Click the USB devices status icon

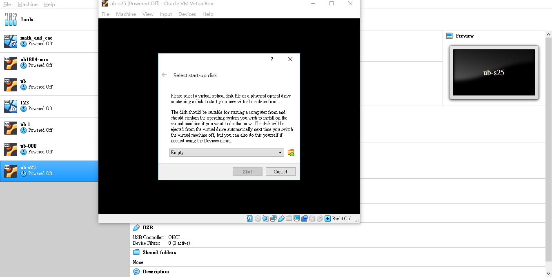[281, 219]
